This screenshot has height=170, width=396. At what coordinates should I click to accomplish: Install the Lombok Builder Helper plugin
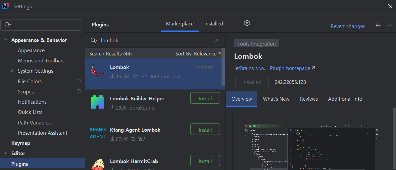click(x=205, y=98)
